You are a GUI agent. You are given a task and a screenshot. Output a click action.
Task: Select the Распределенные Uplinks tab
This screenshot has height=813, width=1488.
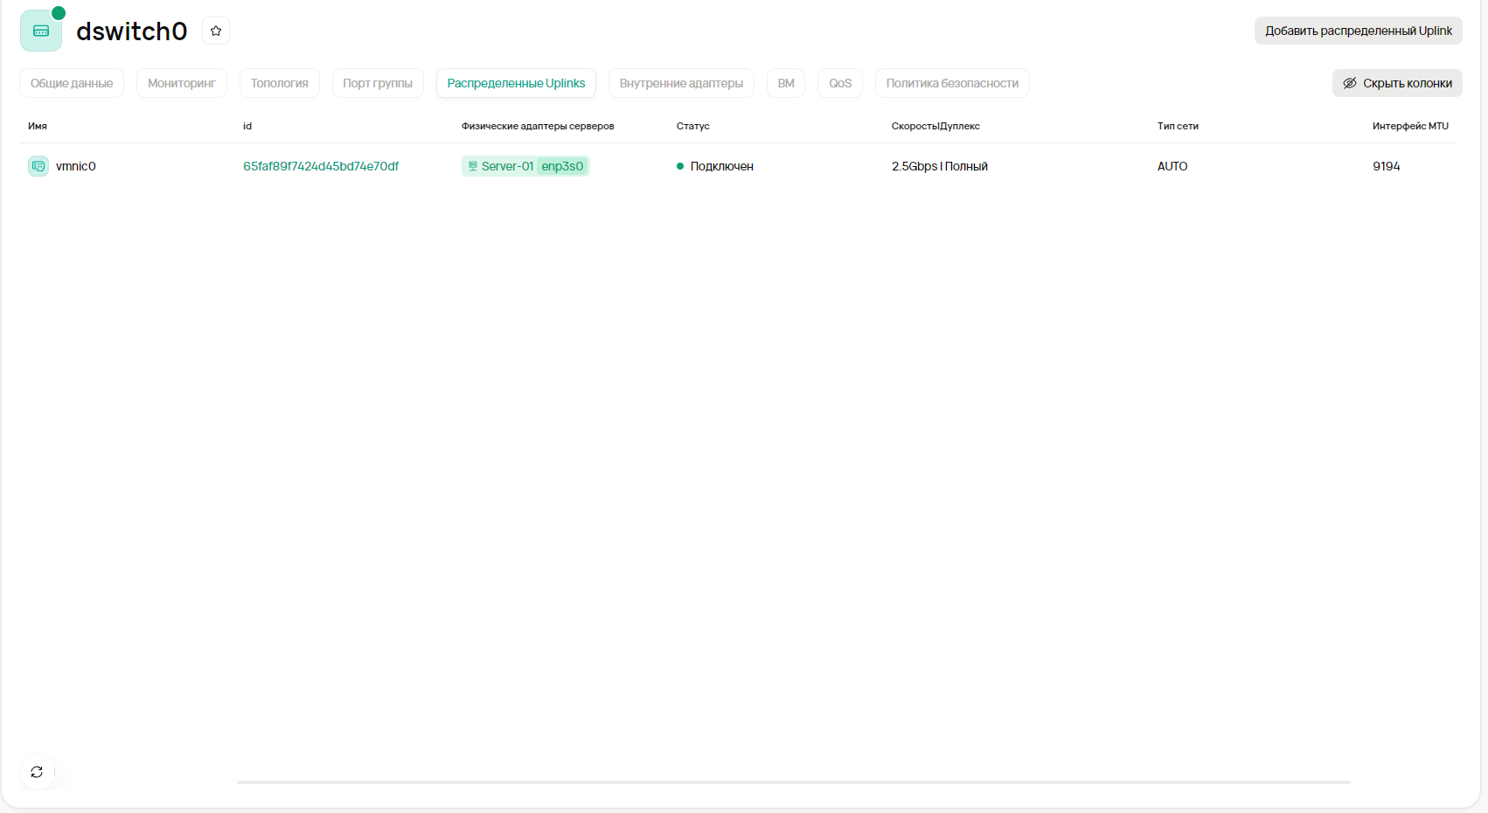516,83
